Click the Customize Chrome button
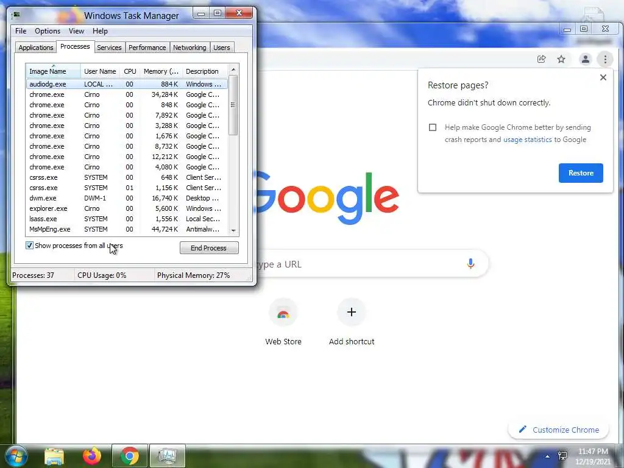The width and height of the screenshot is (624, 468). 558,430
